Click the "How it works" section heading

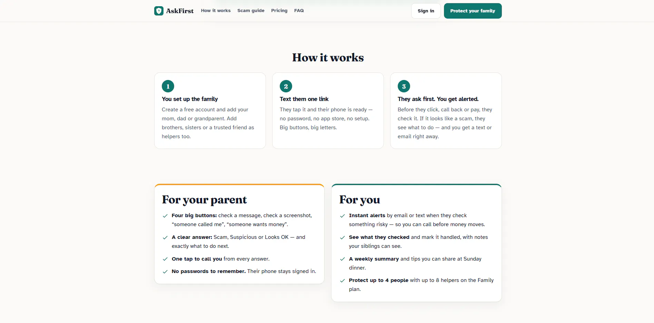pyautogui.click(x=328, y=58)
